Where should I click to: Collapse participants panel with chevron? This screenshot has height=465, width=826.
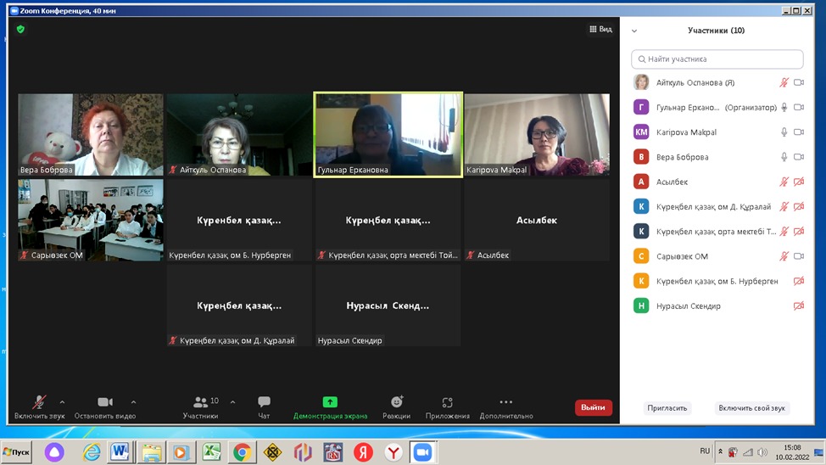click(634, 31)
